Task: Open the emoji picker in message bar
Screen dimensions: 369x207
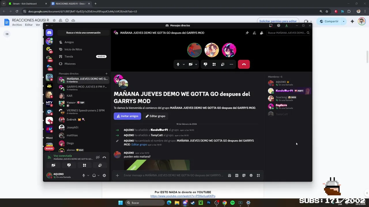Action: point(251,175)
